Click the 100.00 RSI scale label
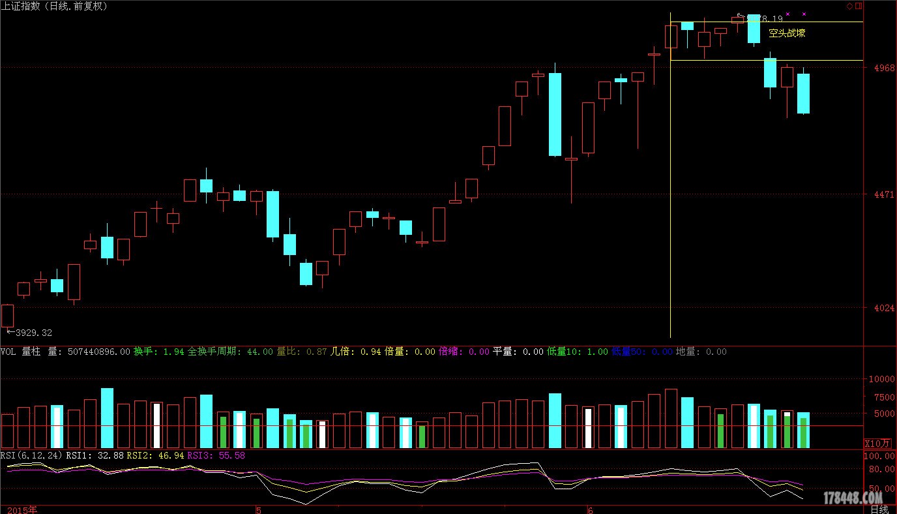The image size is (897, 514). click(x=879, y=456)
